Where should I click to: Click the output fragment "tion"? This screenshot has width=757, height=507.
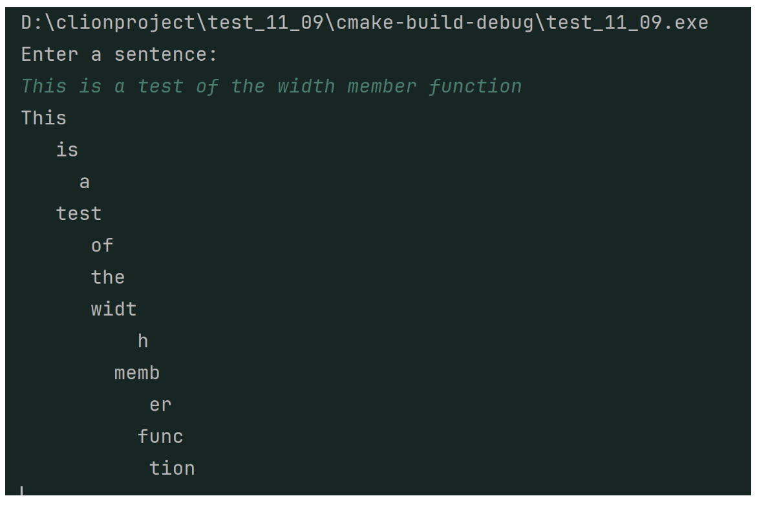[x=172, y=468]
